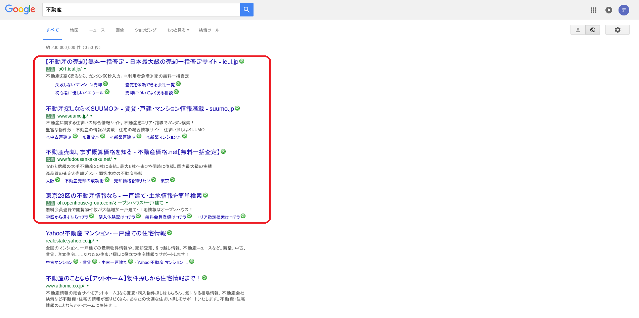This screenshot has height=318, width=639.
Task: Click safety badge beside SUUMO ad title
Action: coord(237,108)
